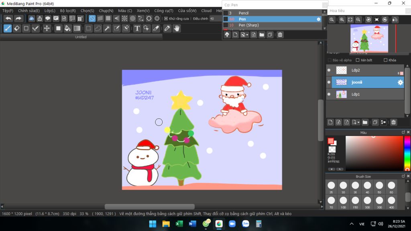Open the Chỉnh sửa(E) menu

point(29,11)
